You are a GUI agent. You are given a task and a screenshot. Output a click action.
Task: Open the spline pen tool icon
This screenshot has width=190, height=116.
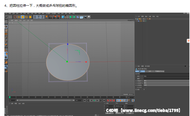click(x=67, y=17)
